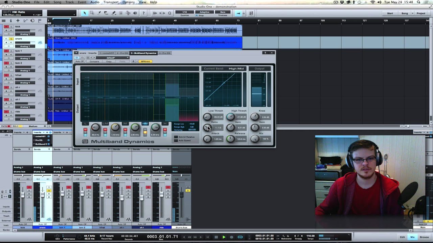Toggle Multiband Dynamics plugin power button
Screen dimensions: 433x243
(77, 58)
